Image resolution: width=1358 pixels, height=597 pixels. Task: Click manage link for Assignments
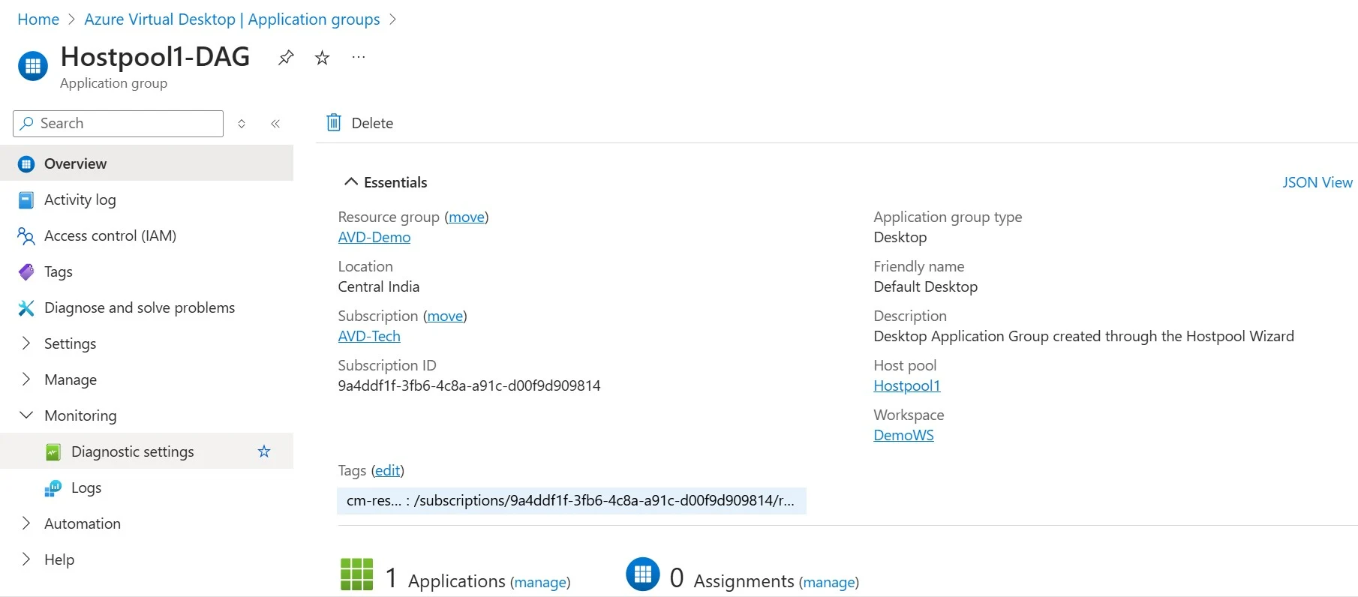[829, 582]
